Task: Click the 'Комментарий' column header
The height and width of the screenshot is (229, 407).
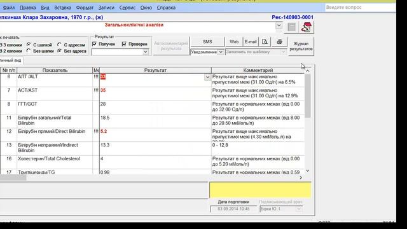Action: [x=258, y=70]
